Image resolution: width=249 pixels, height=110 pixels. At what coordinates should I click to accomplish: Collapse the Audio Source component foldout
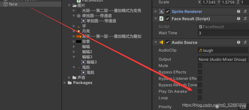click(x=156, y=43)
